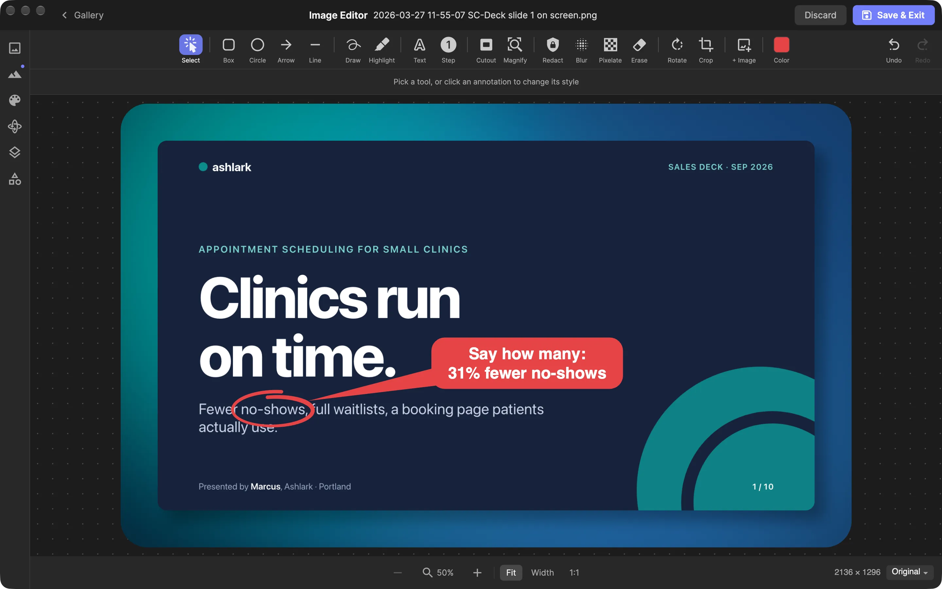Select the Arrow tool
This screenshot has width=942, height=589.
click(286, 50)
